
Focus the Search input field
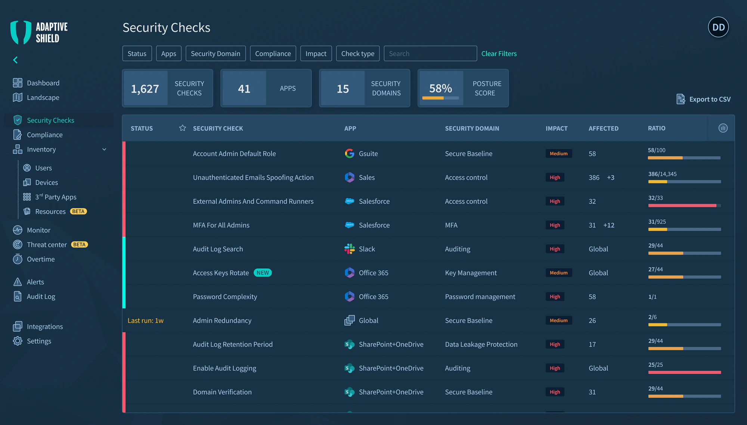tap(430, 53)
